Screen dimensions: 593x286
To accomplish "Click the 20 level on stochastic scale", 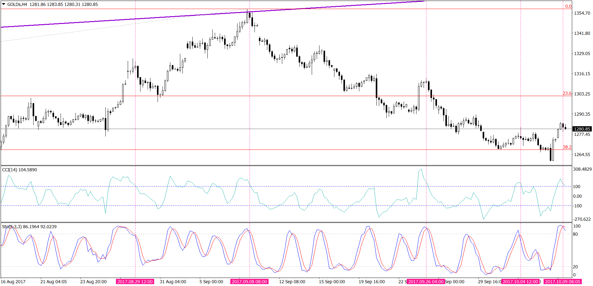I will tap(576, 267).
